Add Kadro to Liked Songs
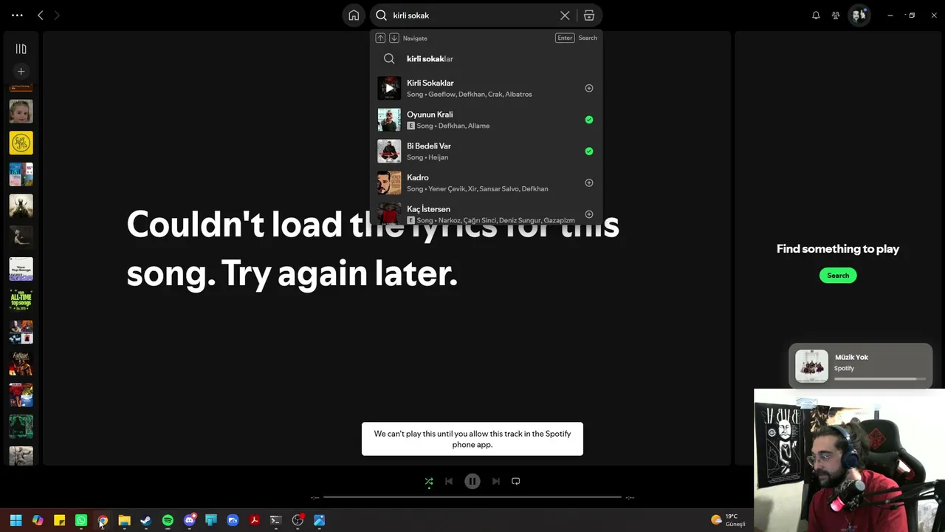This screenshot has width=945, height=532. (589, 183)
